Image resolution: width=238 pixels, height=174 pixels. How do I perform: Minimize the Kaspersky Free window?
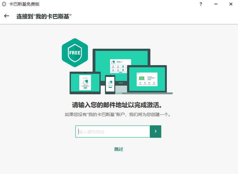click(216, 4)
